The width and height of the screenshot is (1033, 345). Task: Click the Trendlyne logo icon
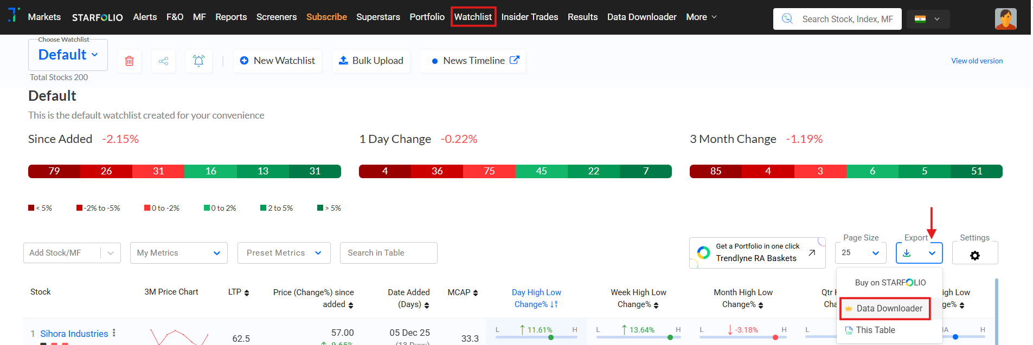[x=14, y=15]
